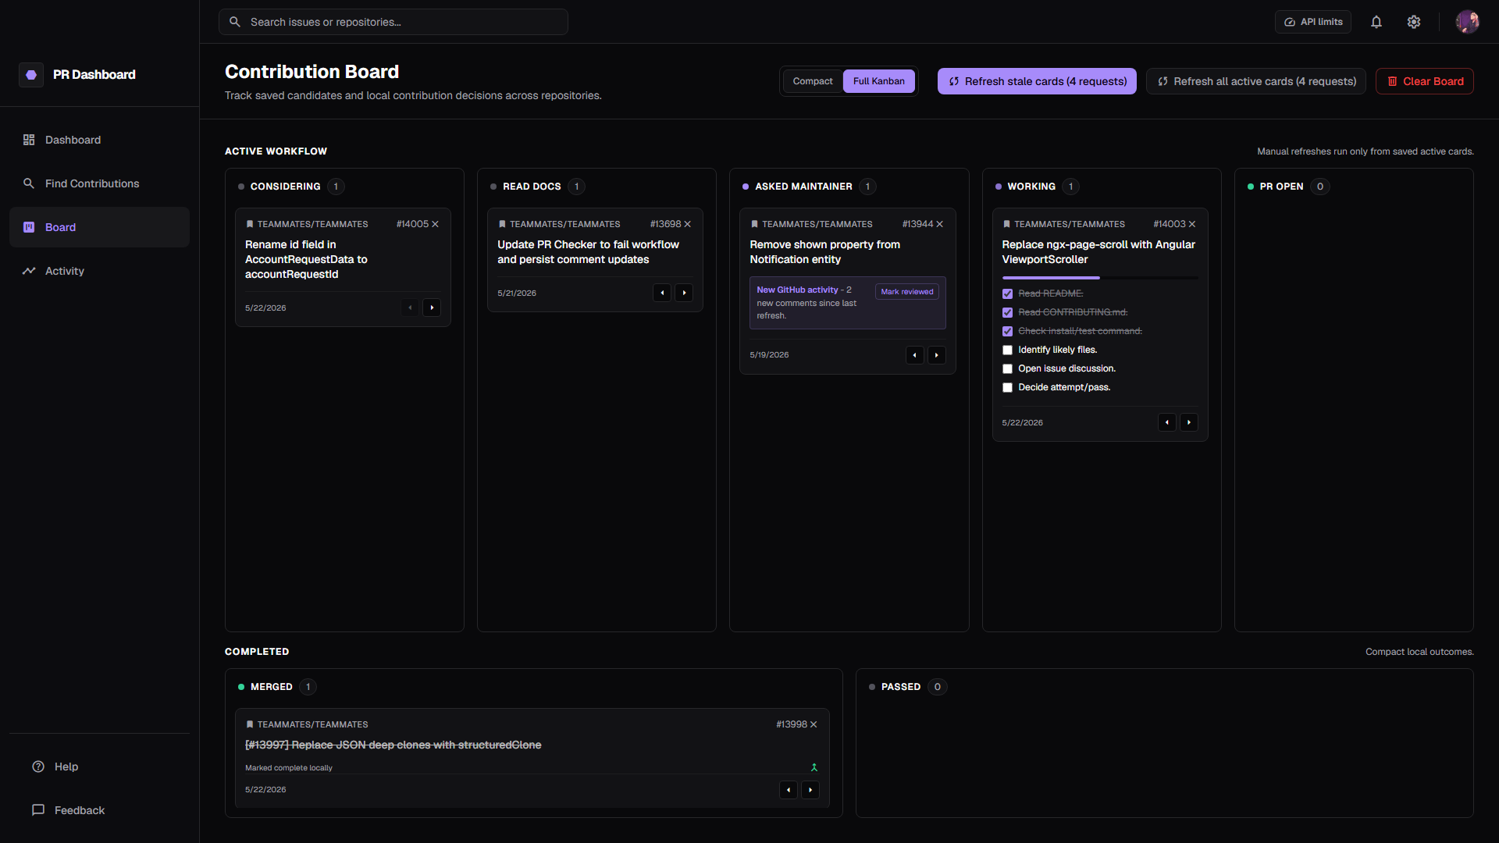Click Working column header

pos(1031,187)
